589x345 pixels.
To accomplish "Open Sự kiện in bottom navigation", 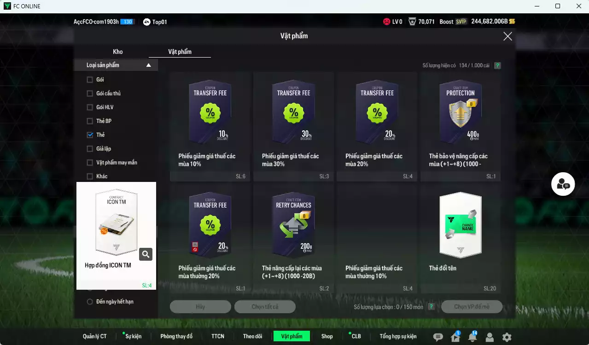I will point(133,336).
